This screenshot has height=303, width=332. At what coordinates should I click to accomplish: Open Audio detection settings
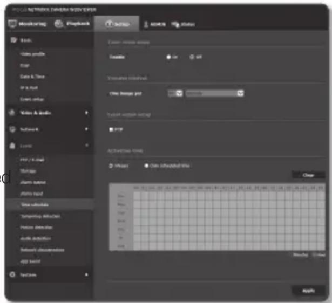point(36,238)
